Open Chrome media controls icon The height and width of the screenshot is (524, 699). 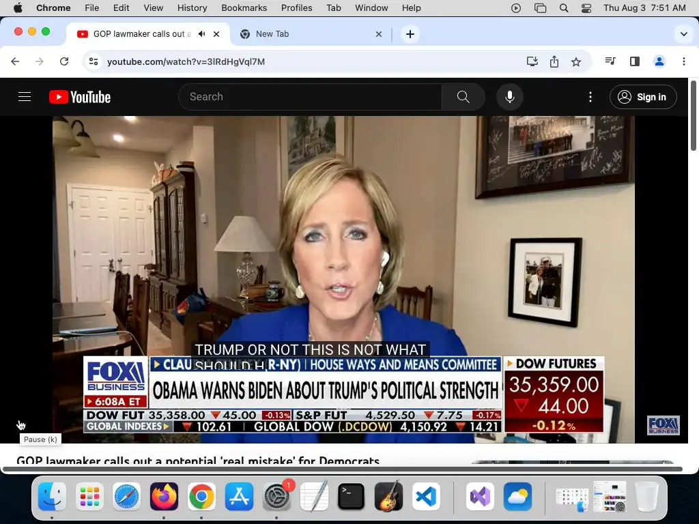[x=610, y=61]
